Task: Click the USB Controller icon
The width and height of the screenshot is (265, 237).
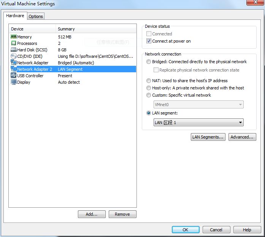Action: (x=14, y=76)
